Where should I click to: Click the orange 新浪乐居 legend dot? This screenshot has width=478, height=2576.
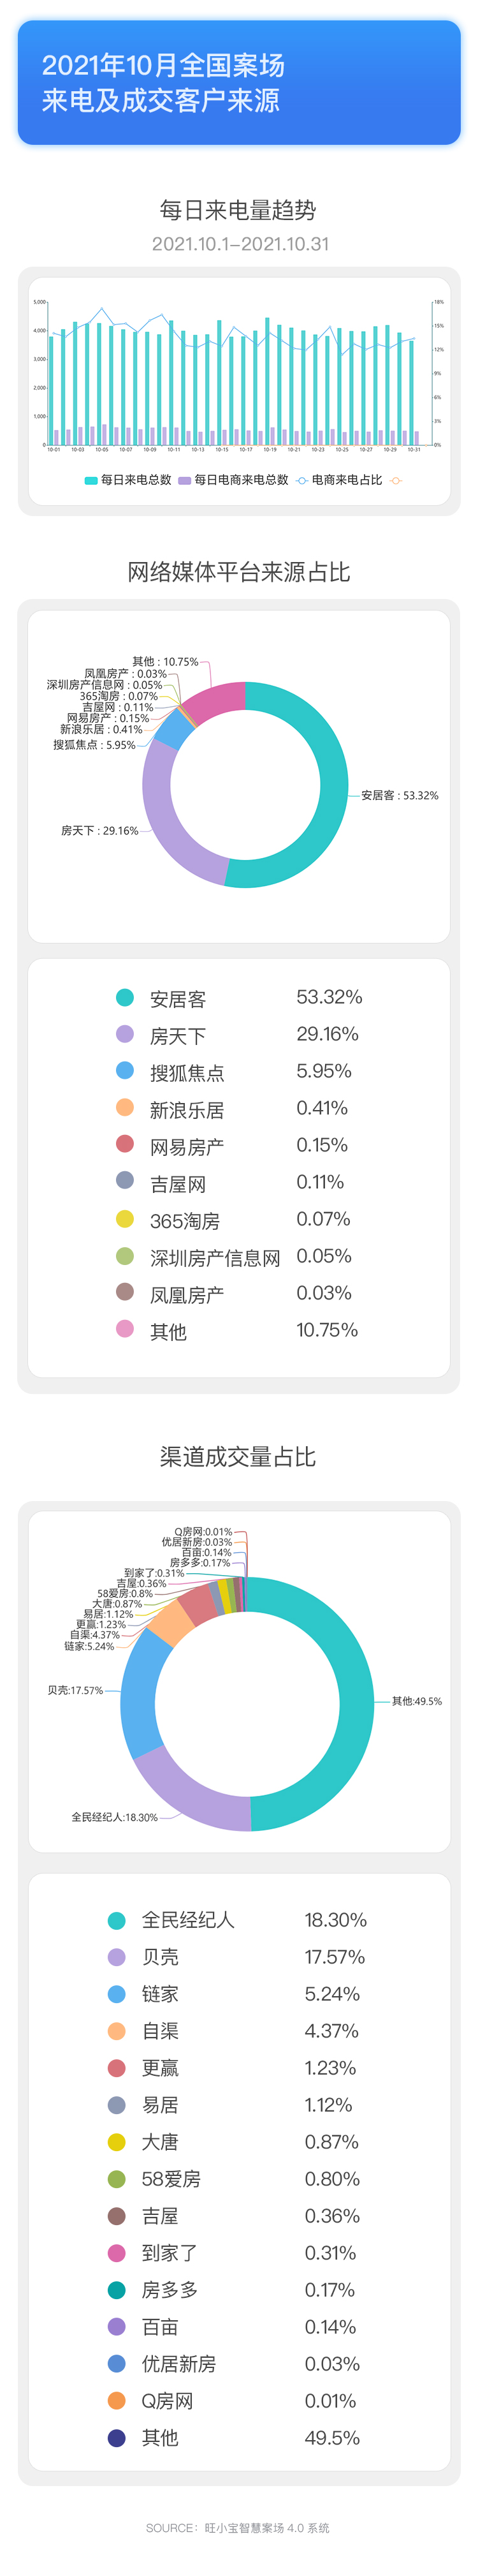(x=125, y=1108)
